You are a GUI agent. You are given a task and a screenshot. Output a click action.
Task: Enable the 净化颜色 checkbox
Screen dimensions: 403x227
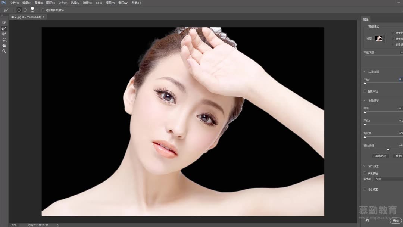[365, 172]
